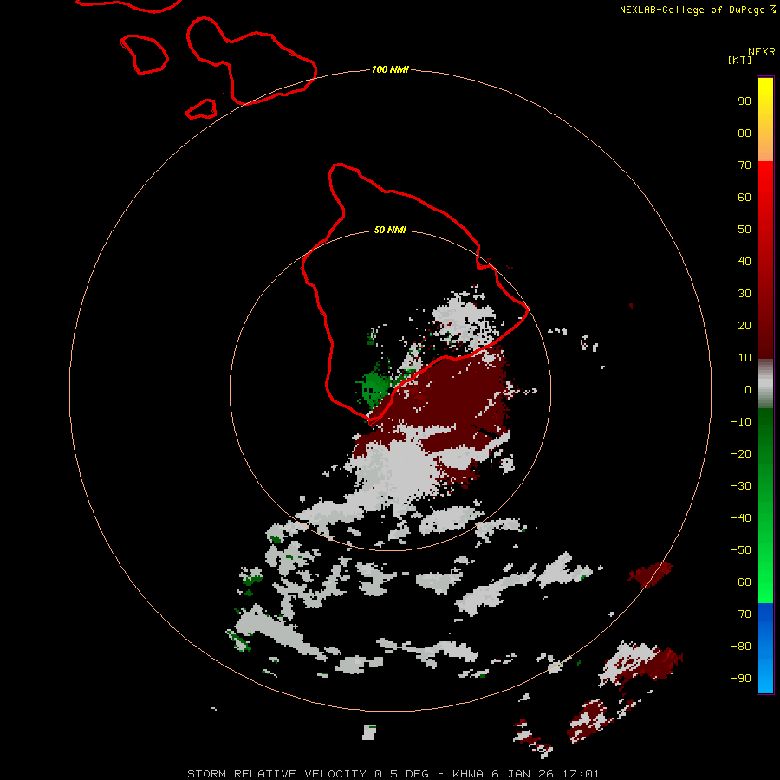
Task: Select the -50 value on the velocity scale
Action: click(x=741, y=550)
